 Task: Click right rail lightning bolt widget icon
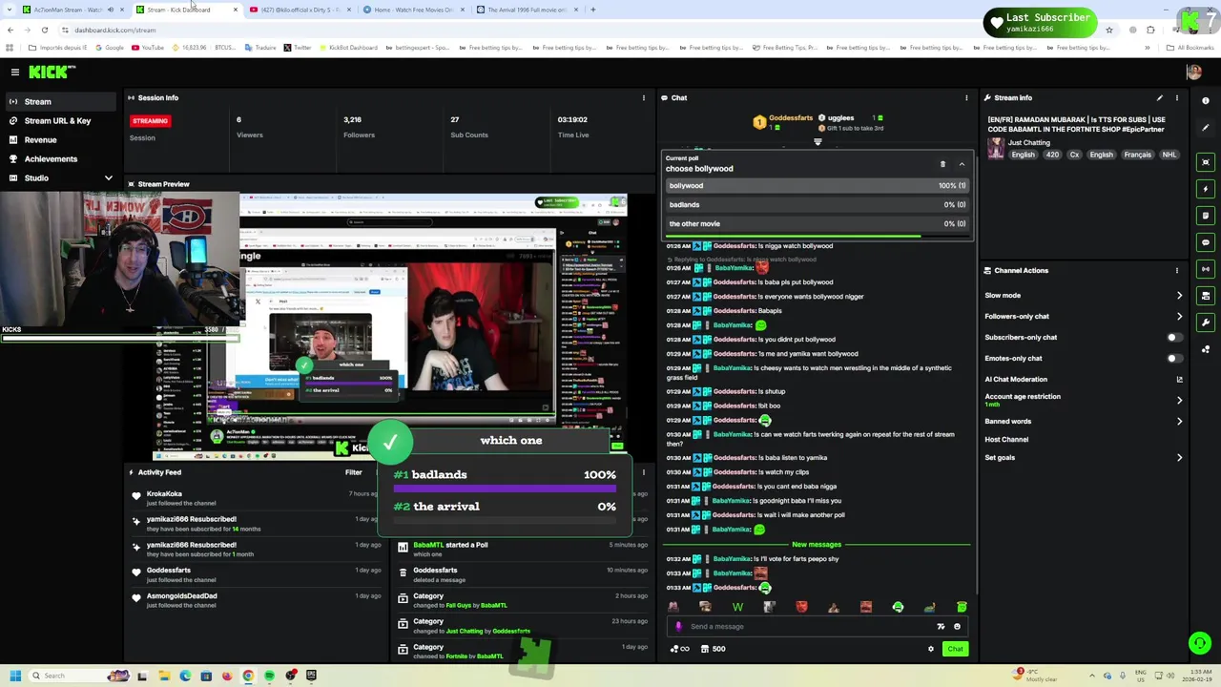click(1206, 189)
